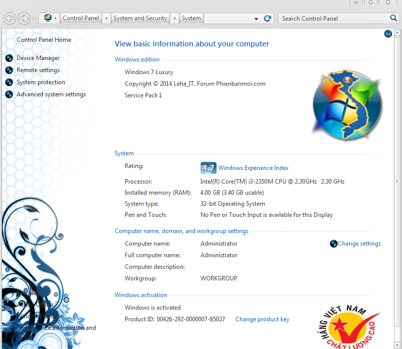Select 'WORKGROUP' value text
This screenshot has width=402, height=349.
click(219, 278)
